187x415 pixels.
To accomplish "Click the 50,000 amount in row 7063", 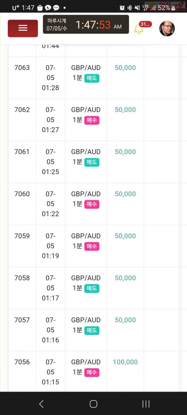I will click(125, 68).
